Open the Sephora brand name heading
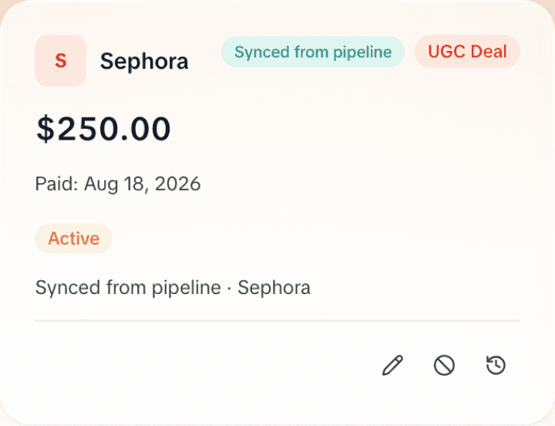Image resolution: width=555 pixels, height=426 pixels. point(144,61)
